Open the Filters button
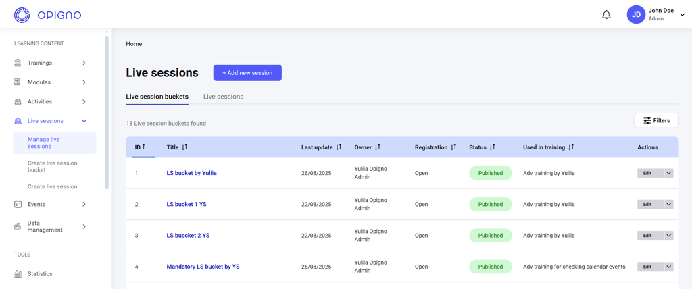Image resolution: width=692 pixels, height=289 pixels. [656, 120]
